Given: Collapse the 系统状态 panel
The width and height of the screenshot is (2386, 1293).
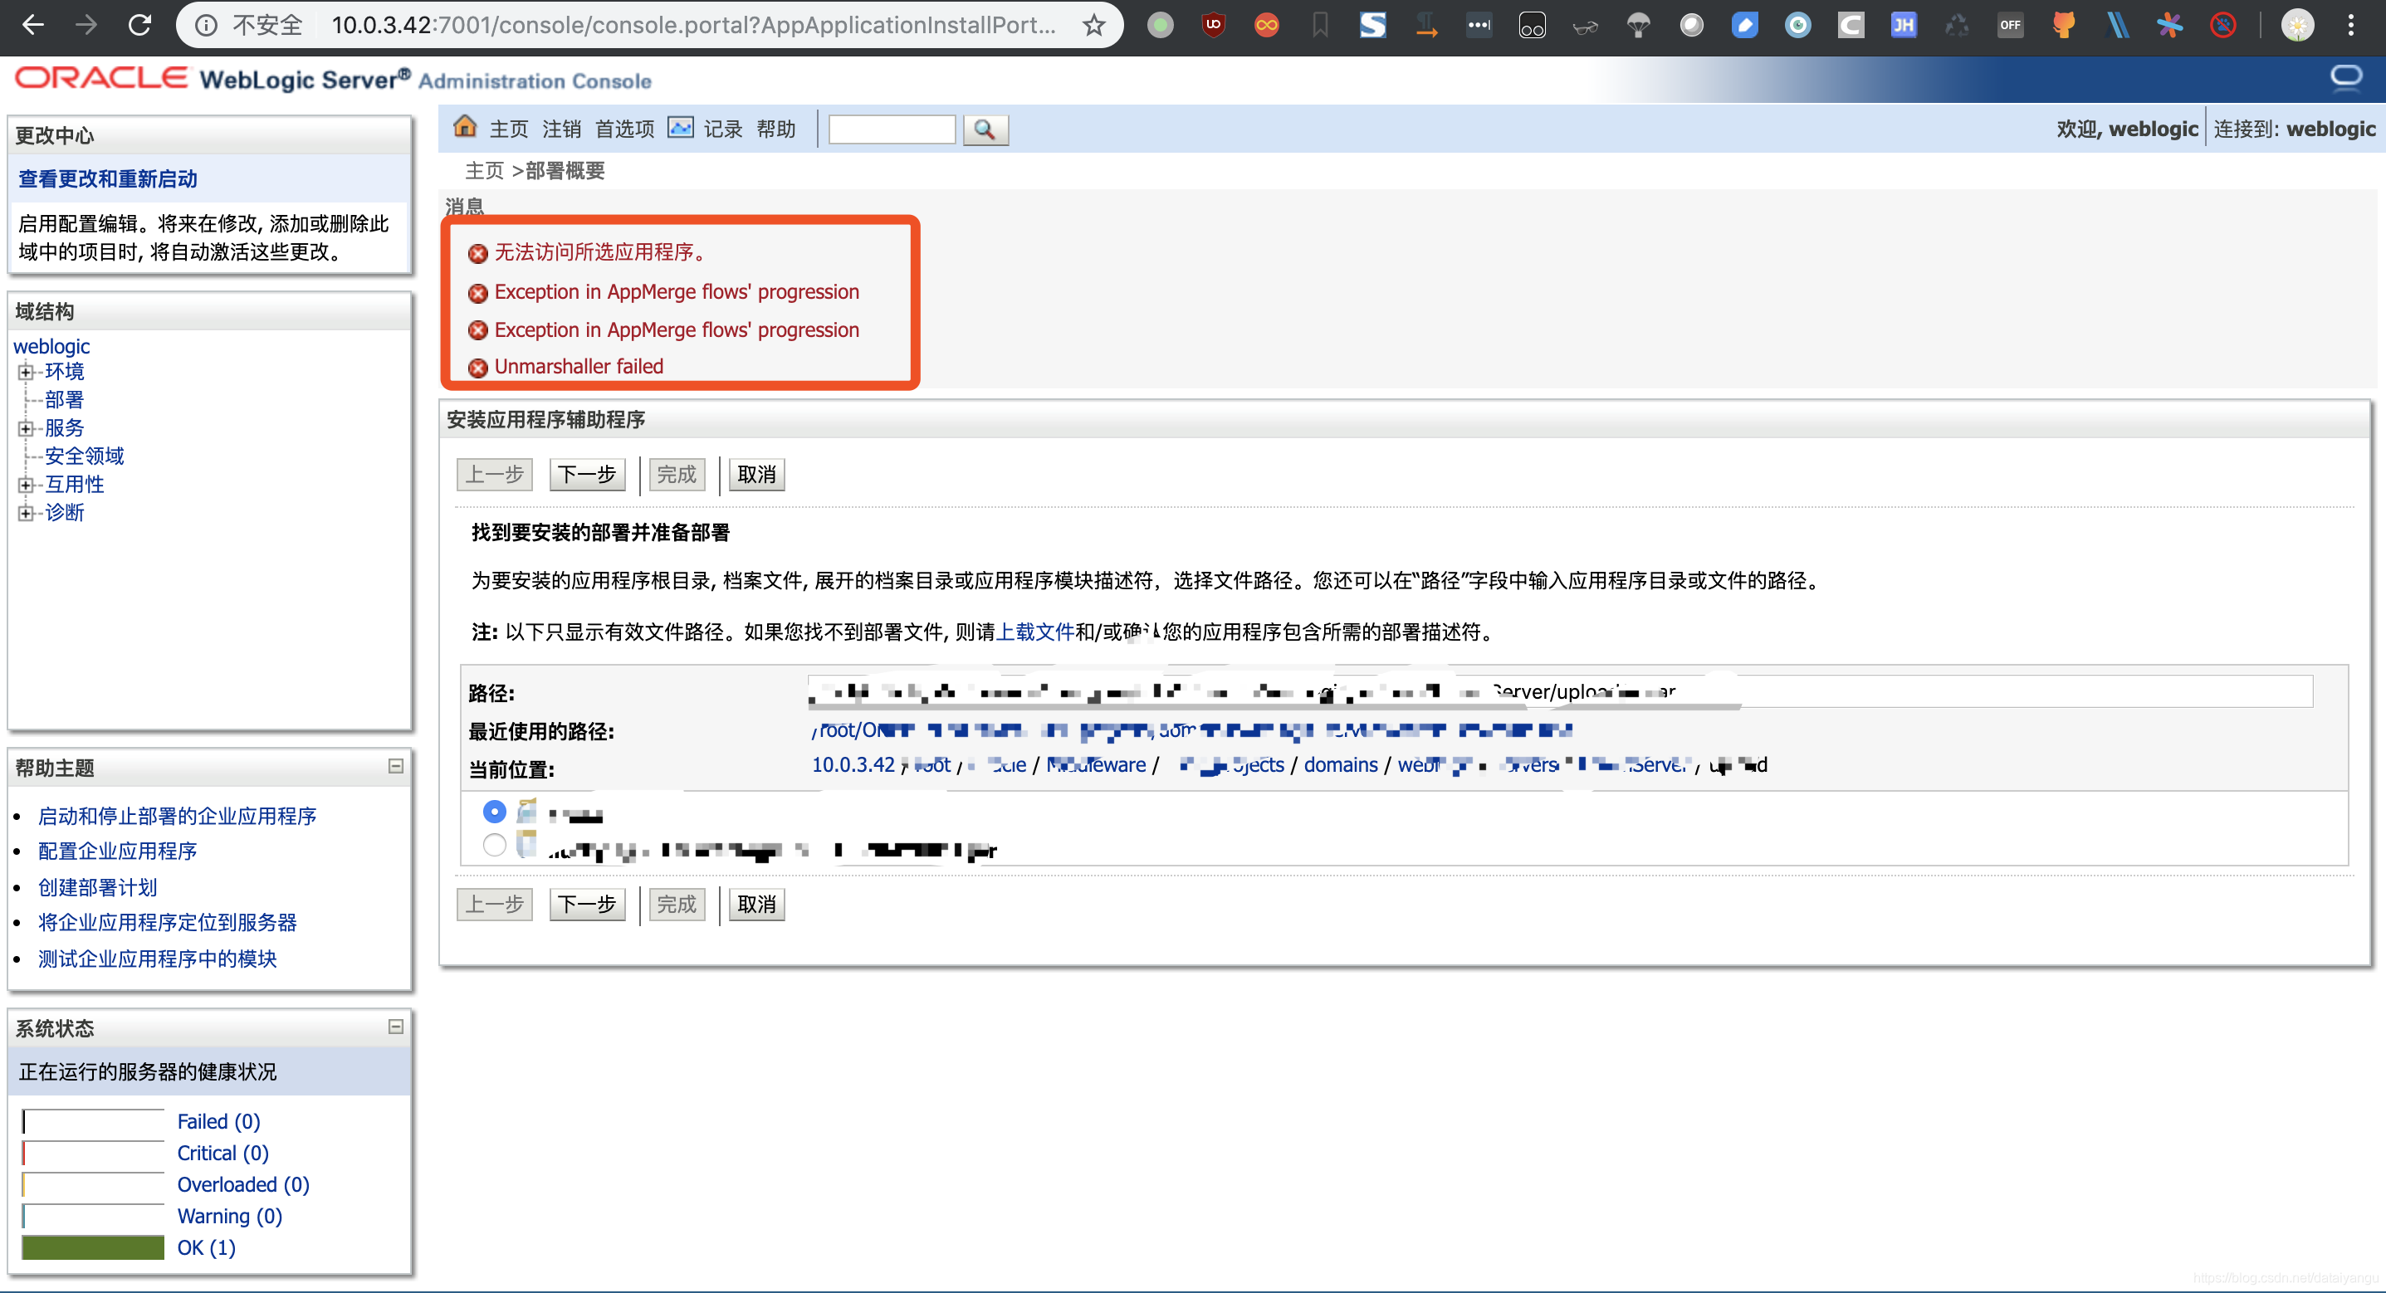Looking at the screenshot, I should click(395, 1027).
